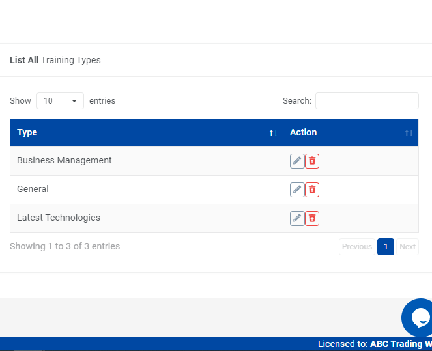432x351 pixels.
Task: Select the Business Management row text
Action: pos(65,161)
